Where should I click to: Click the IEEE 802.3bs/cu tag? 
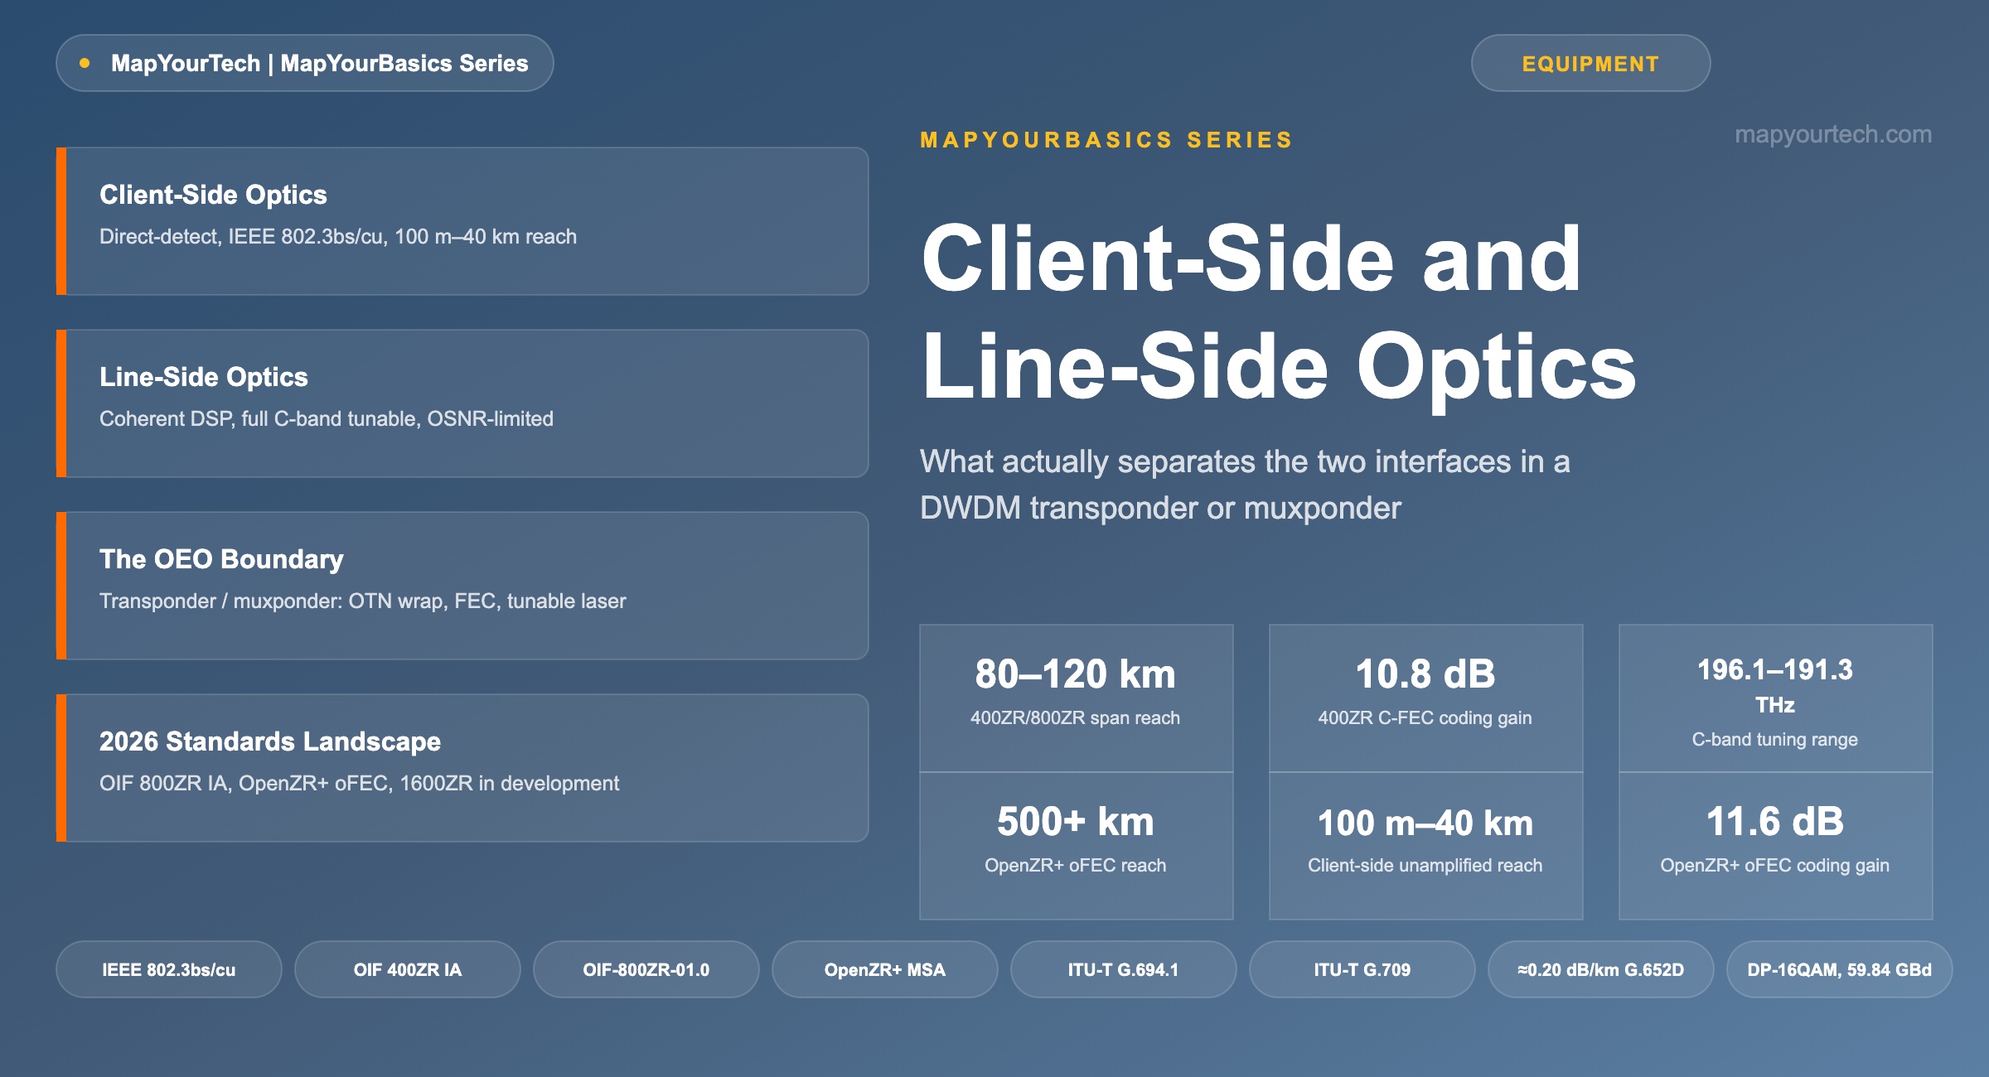169,969
